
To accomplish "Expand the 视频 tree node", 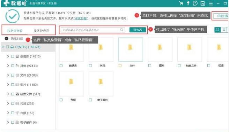I will [8, 103].
